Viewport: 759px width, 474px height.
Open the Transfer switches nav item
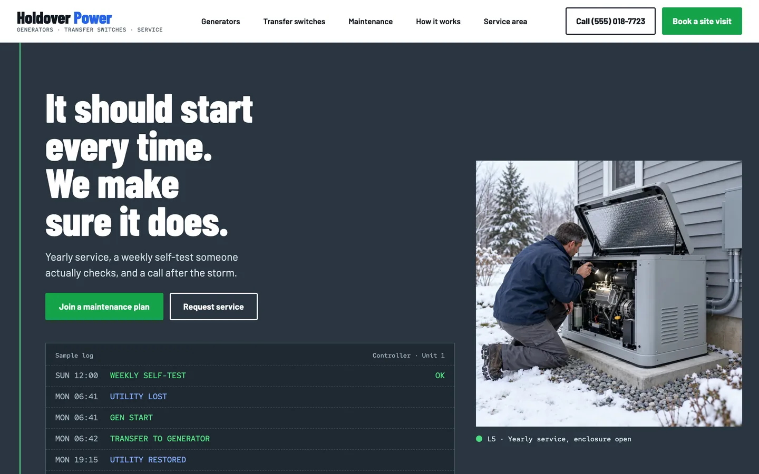point(294,22)
